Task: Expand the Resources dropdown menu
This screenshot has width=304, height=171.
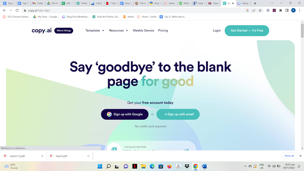Action: pyautogui.click(x=118, y=31)
